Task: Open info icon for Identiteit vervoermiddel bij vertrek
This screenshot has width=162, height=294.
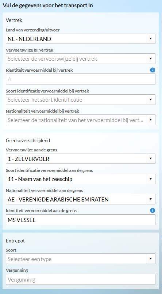Action: click(x=153, y=70)
